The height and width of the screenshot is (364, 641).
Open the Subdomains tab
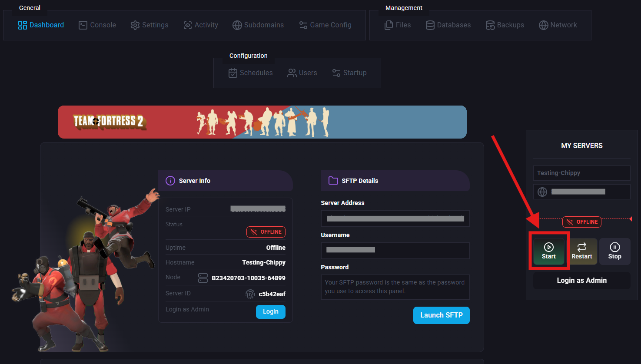tap(258, 25)
